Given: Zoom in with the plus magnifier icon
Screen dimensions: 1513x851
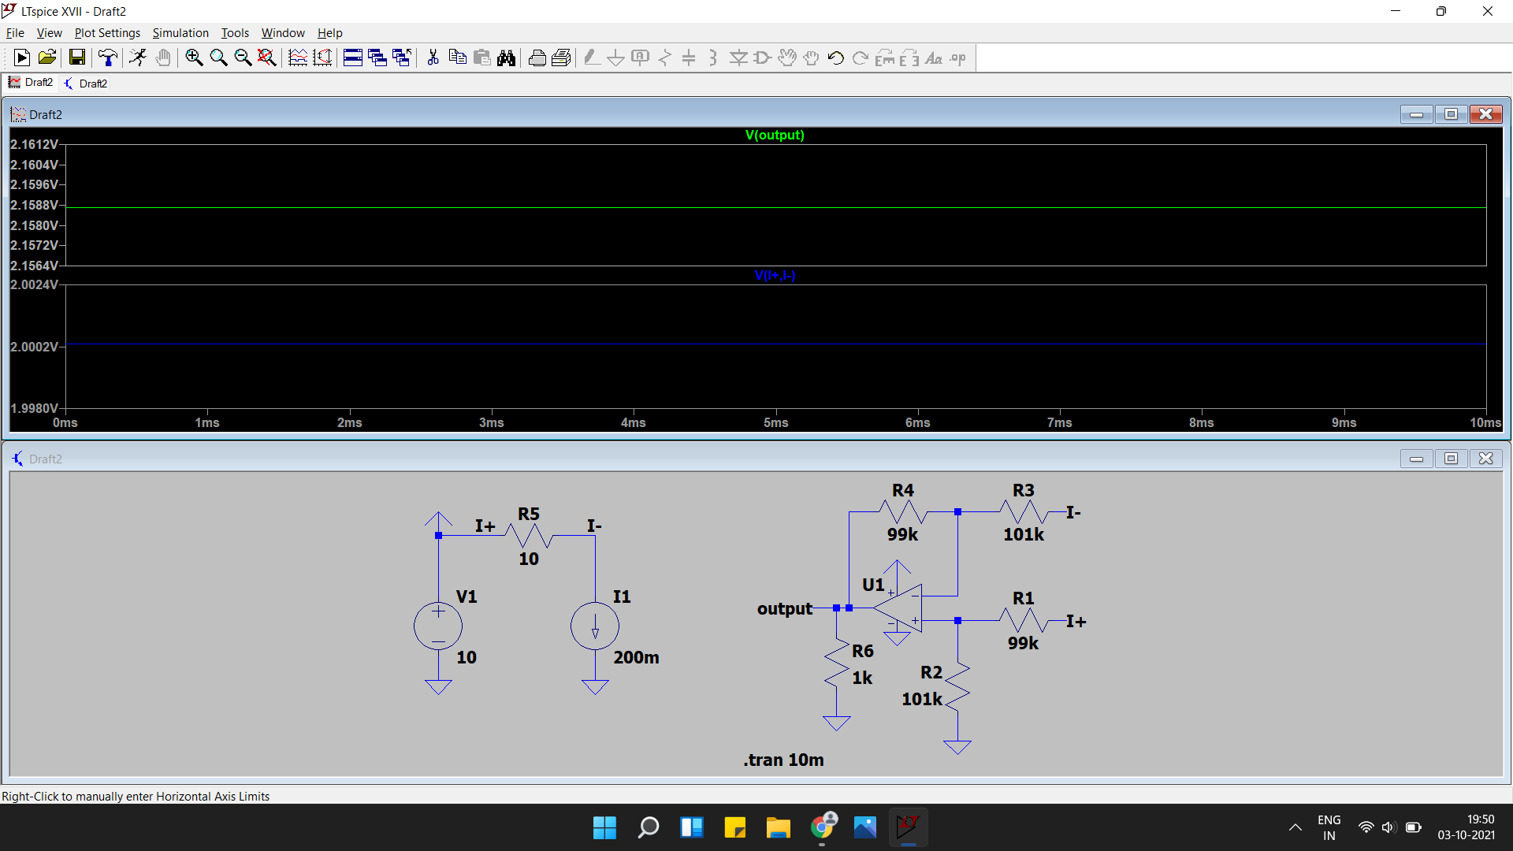Looking at the screenshot, I should pos(194,58).
